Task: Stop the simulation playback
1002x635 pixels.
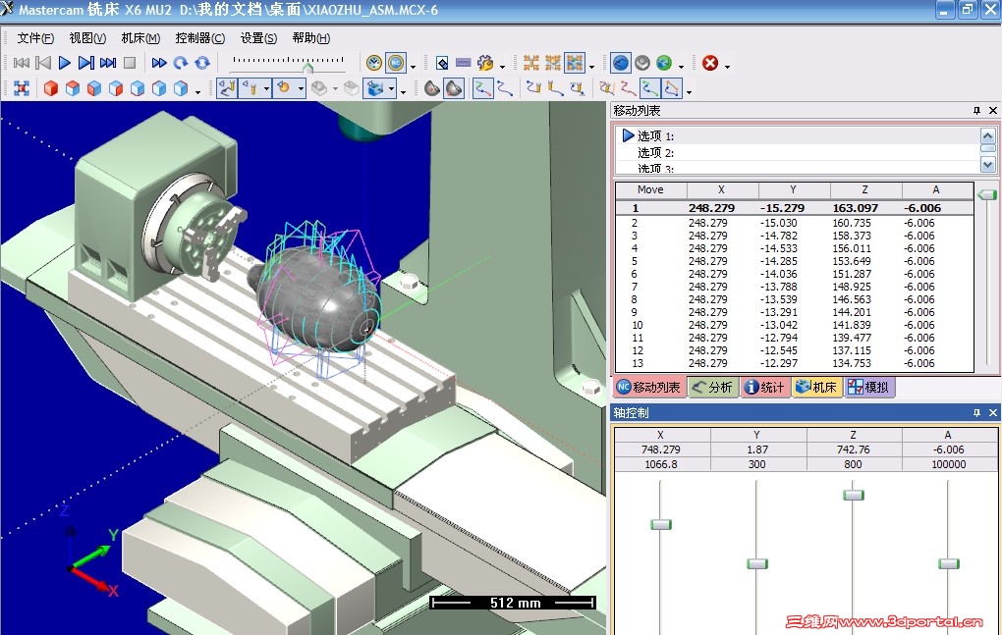Action: tap(130, 63)
